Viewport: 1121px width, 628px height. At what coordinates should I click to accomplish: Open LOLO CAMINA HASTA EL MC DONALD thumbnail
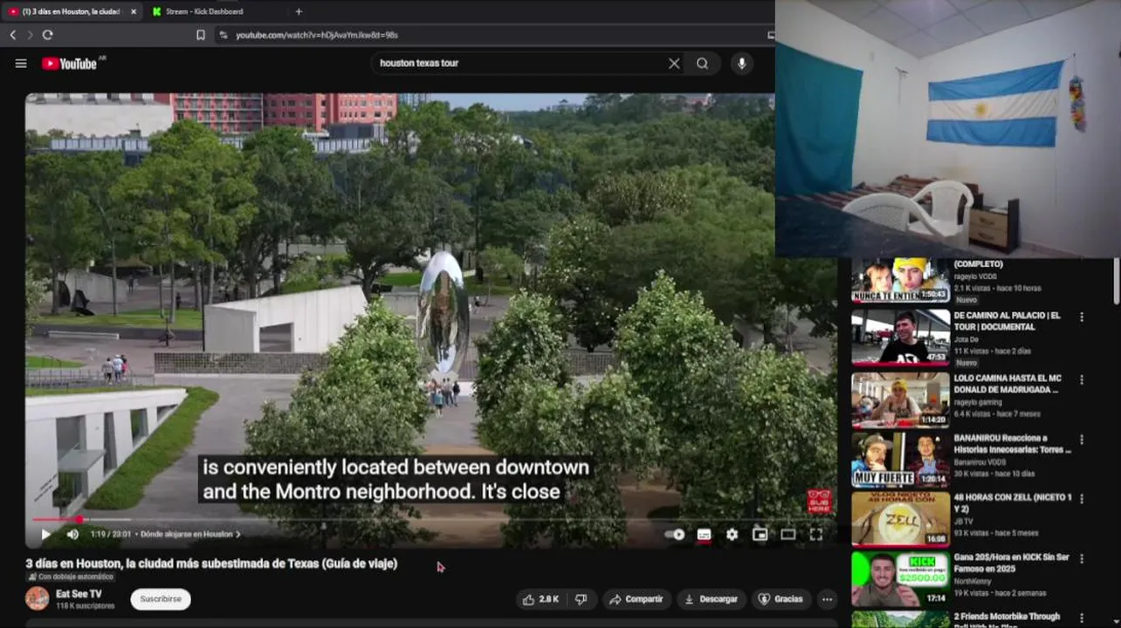pos(900,399)
